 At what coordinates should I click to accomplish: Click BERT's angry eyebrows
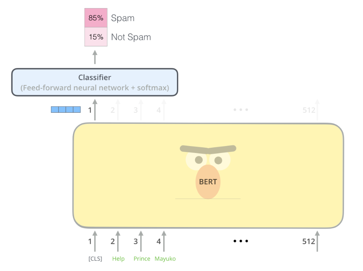tap(208, 149)
